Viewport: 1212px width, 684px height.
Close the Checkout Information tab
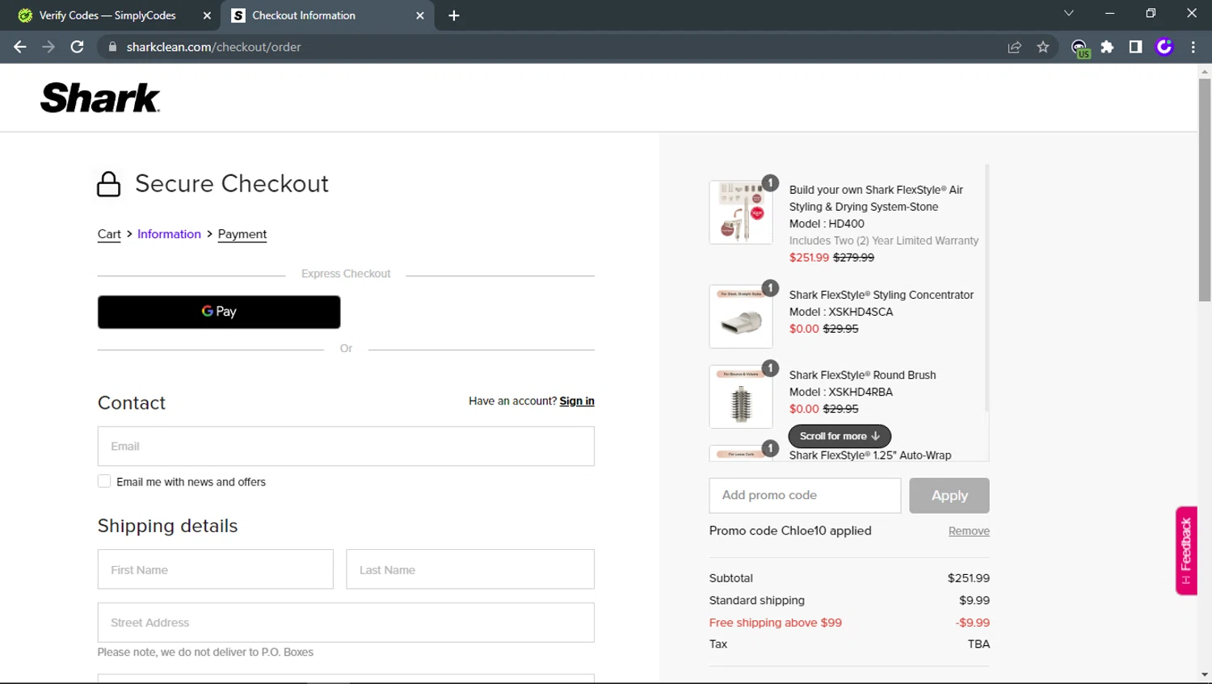pyautogui.click(x=419, y=15)
